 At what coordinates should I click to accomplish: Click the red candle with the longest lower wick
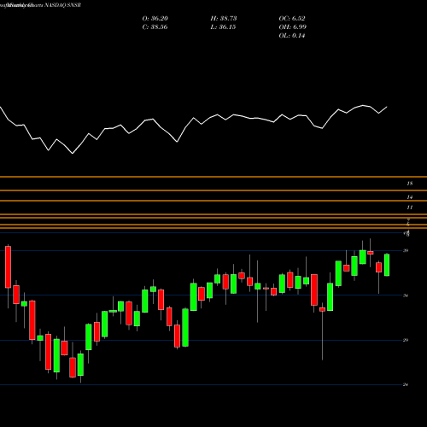pos(322,309)
